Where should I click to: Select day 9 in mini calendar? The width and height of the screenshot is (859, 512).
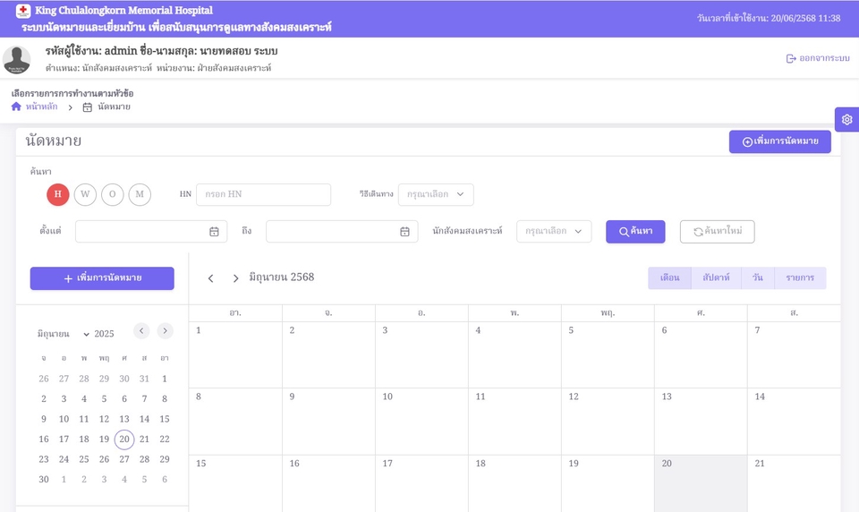44,419
